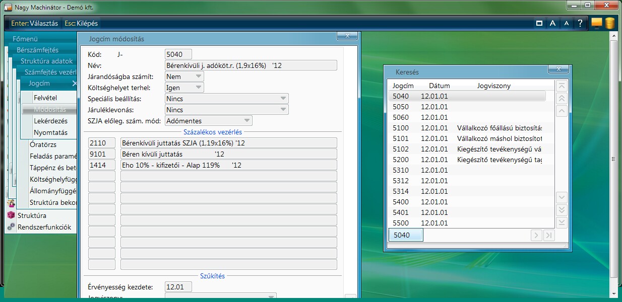This screenshot has width=622, height=302.
Task: Jump to first record in Keresés list
Action: click(562, 86)
